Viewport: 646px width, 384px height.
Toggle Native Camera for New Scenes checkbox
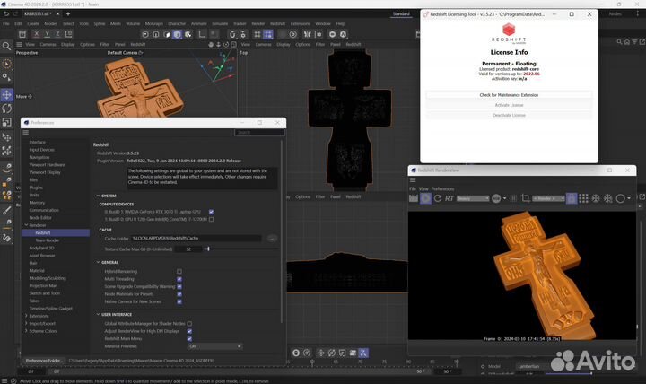click(179, 301)
